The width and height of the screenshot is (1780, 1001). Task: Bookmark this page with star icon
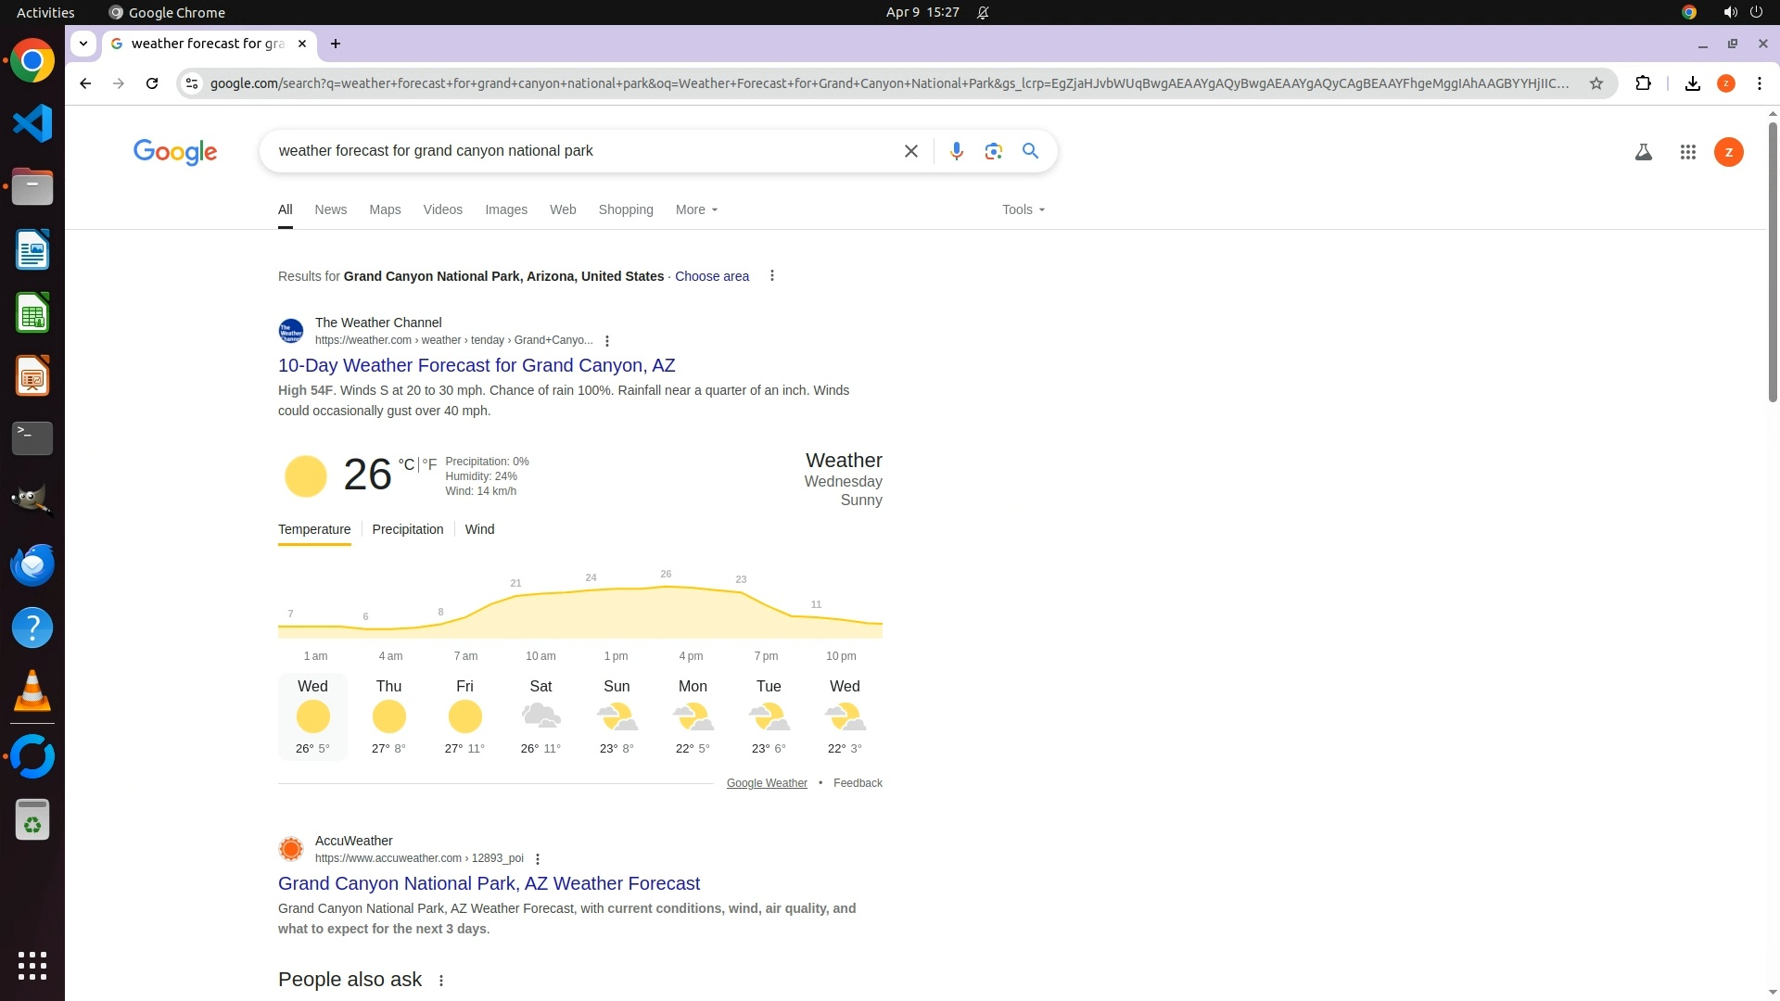click(1596, 83)
